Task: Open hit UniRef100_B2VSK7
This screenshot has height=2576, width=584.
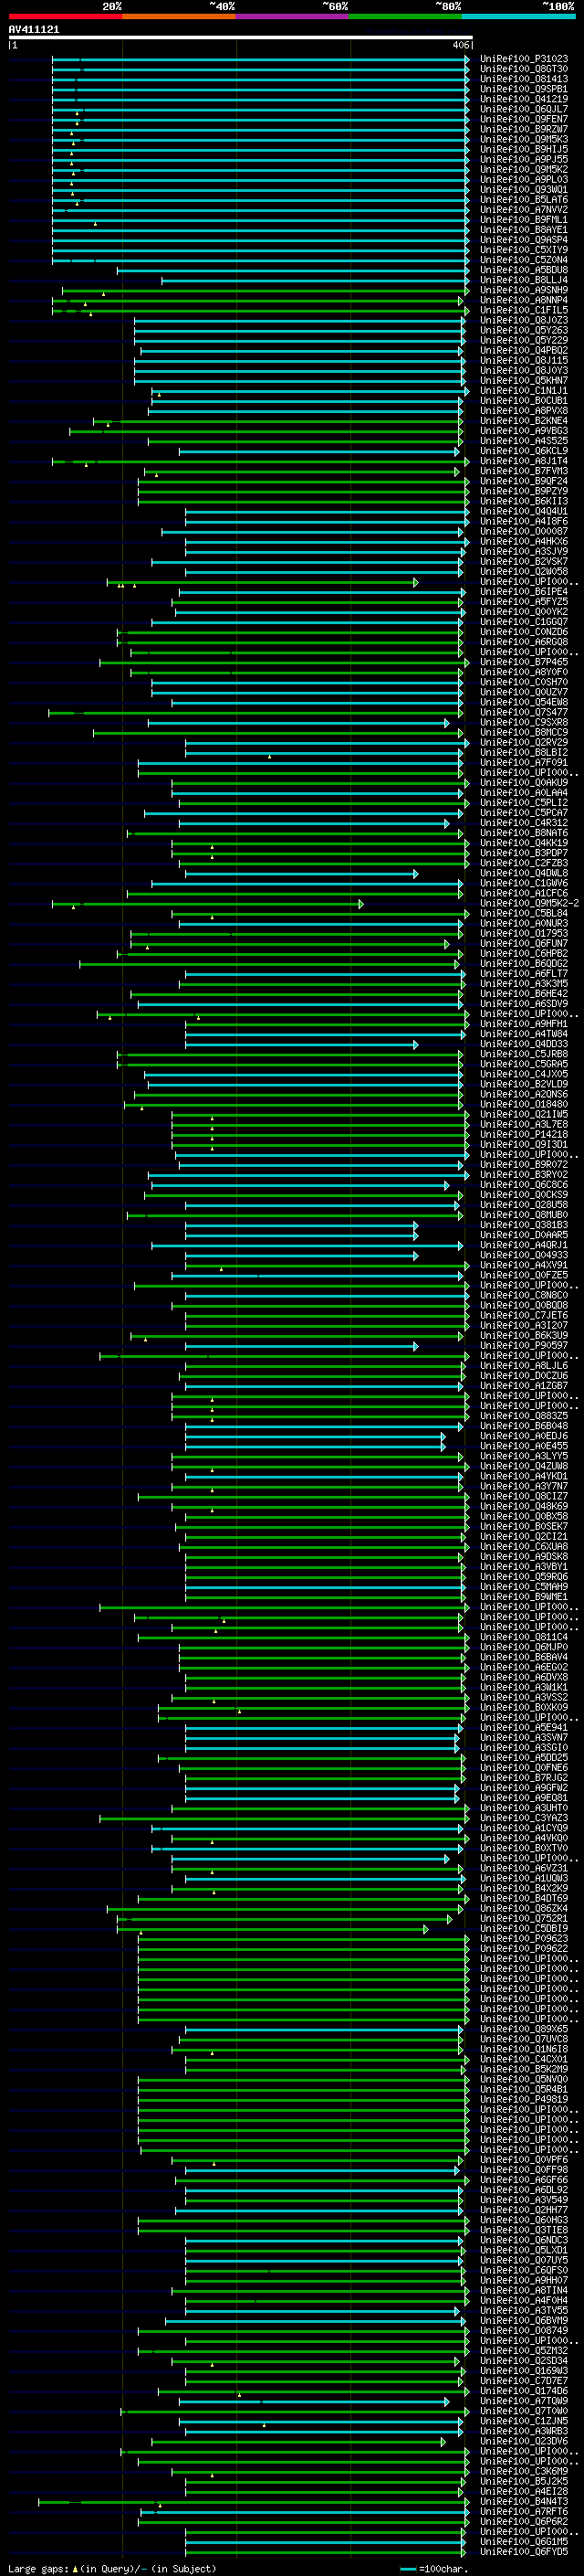Action: [x=523, y=562]
